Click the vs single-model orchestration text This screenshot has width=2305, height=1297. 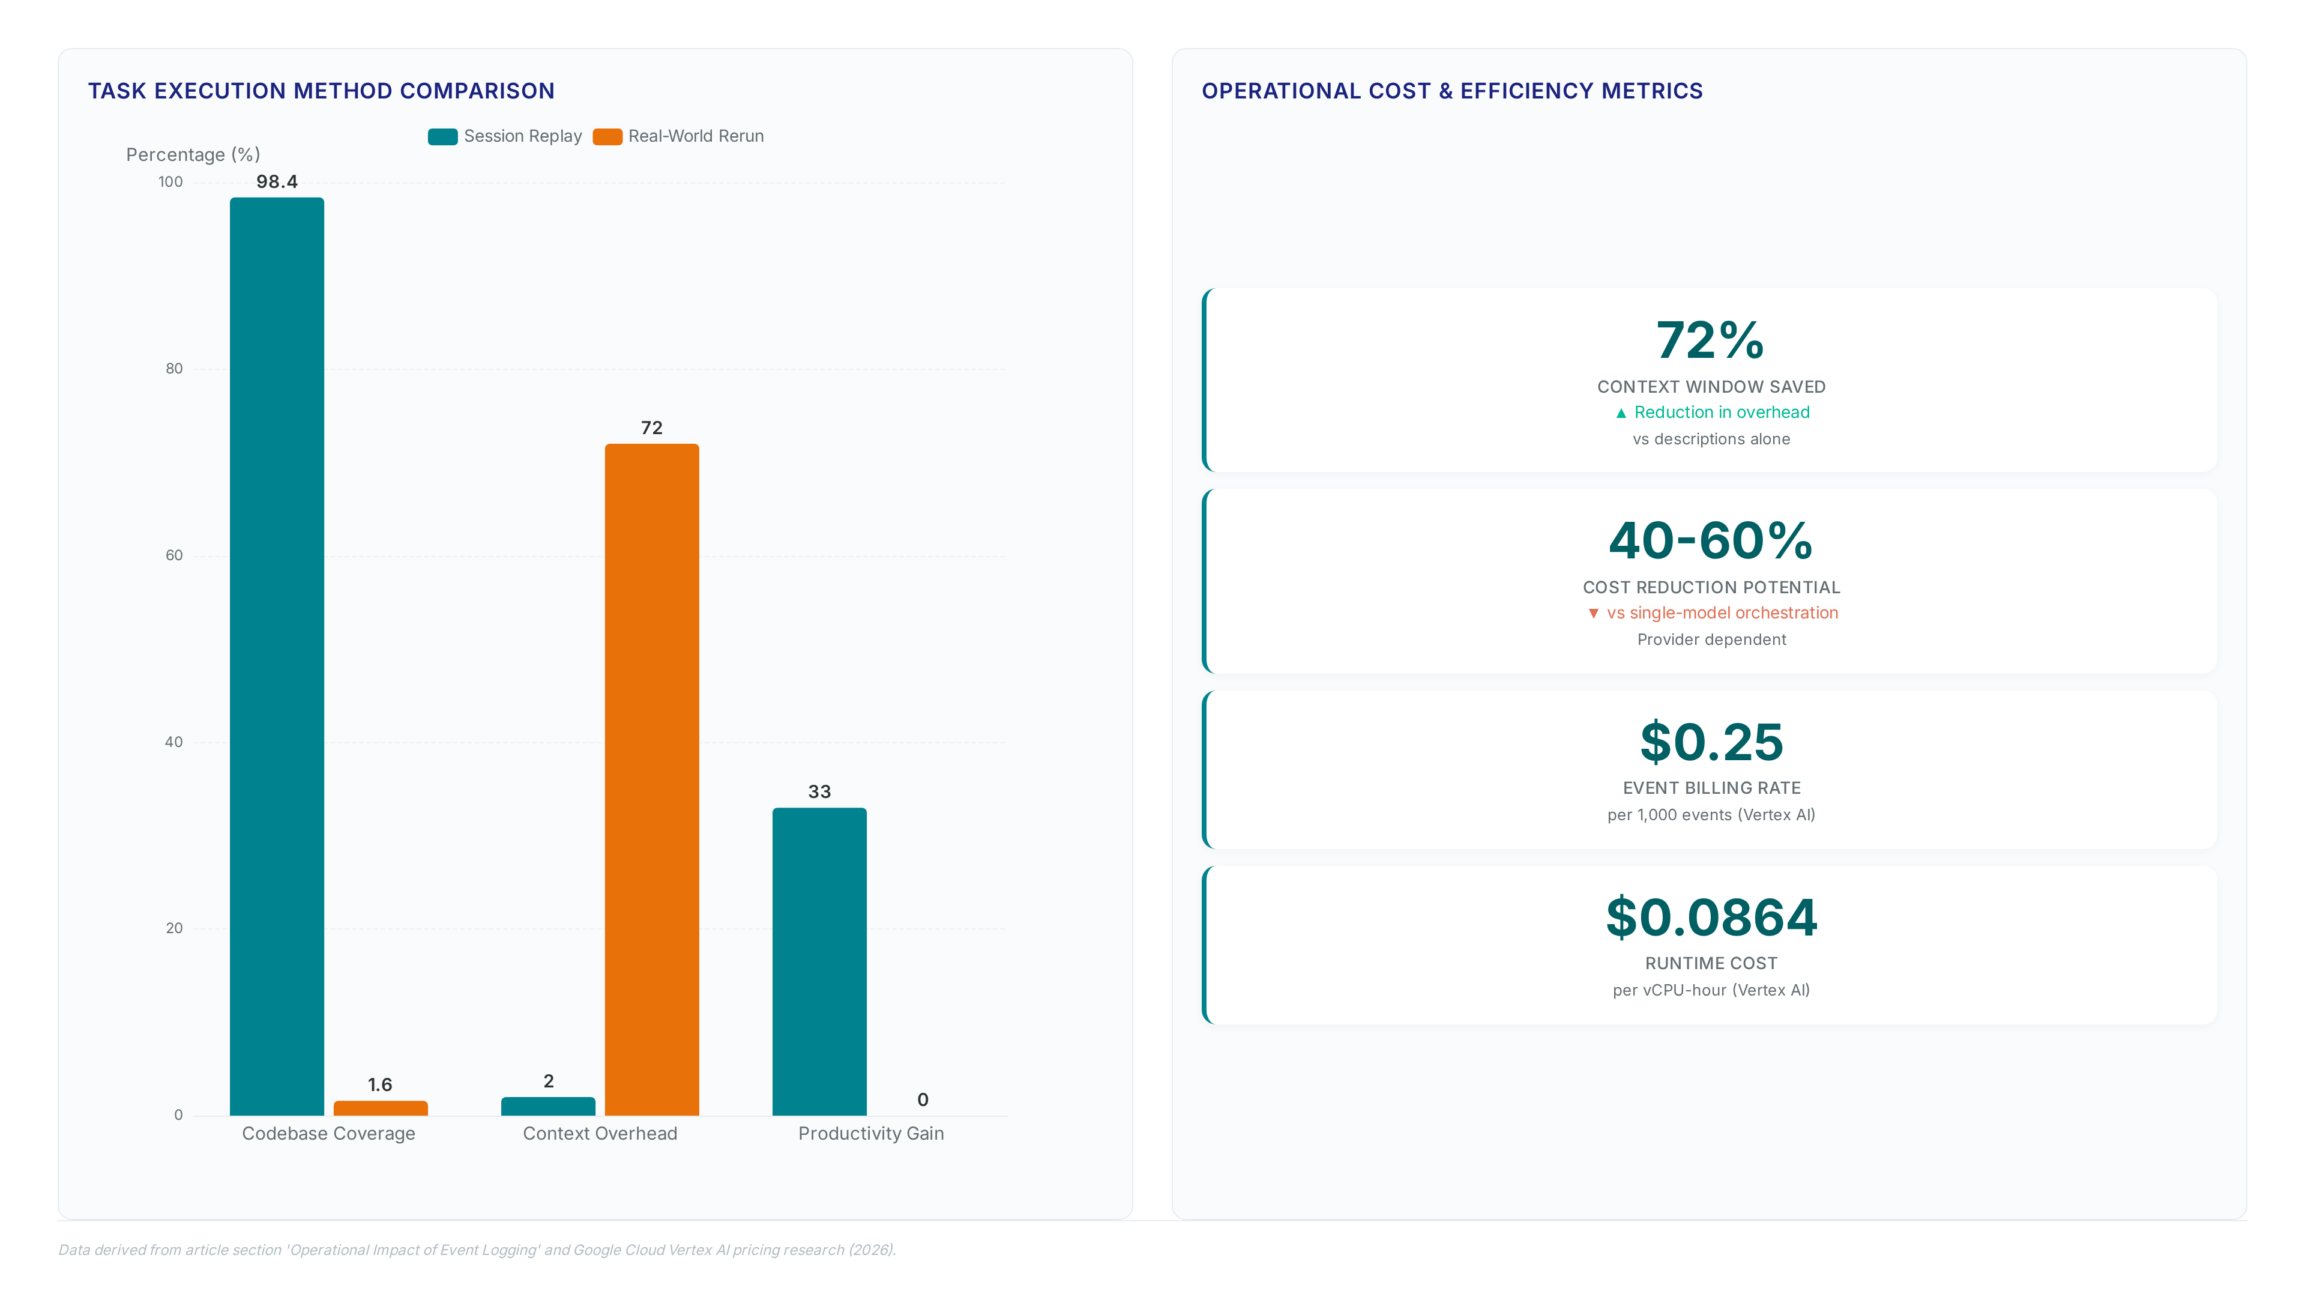(1722, 613)
